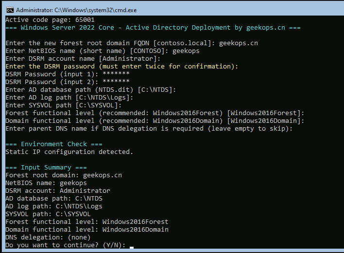
Task: Click the 'Do you want to continue? (Y/N)' line
Action: pyautogui.click(x=66, y=245)
